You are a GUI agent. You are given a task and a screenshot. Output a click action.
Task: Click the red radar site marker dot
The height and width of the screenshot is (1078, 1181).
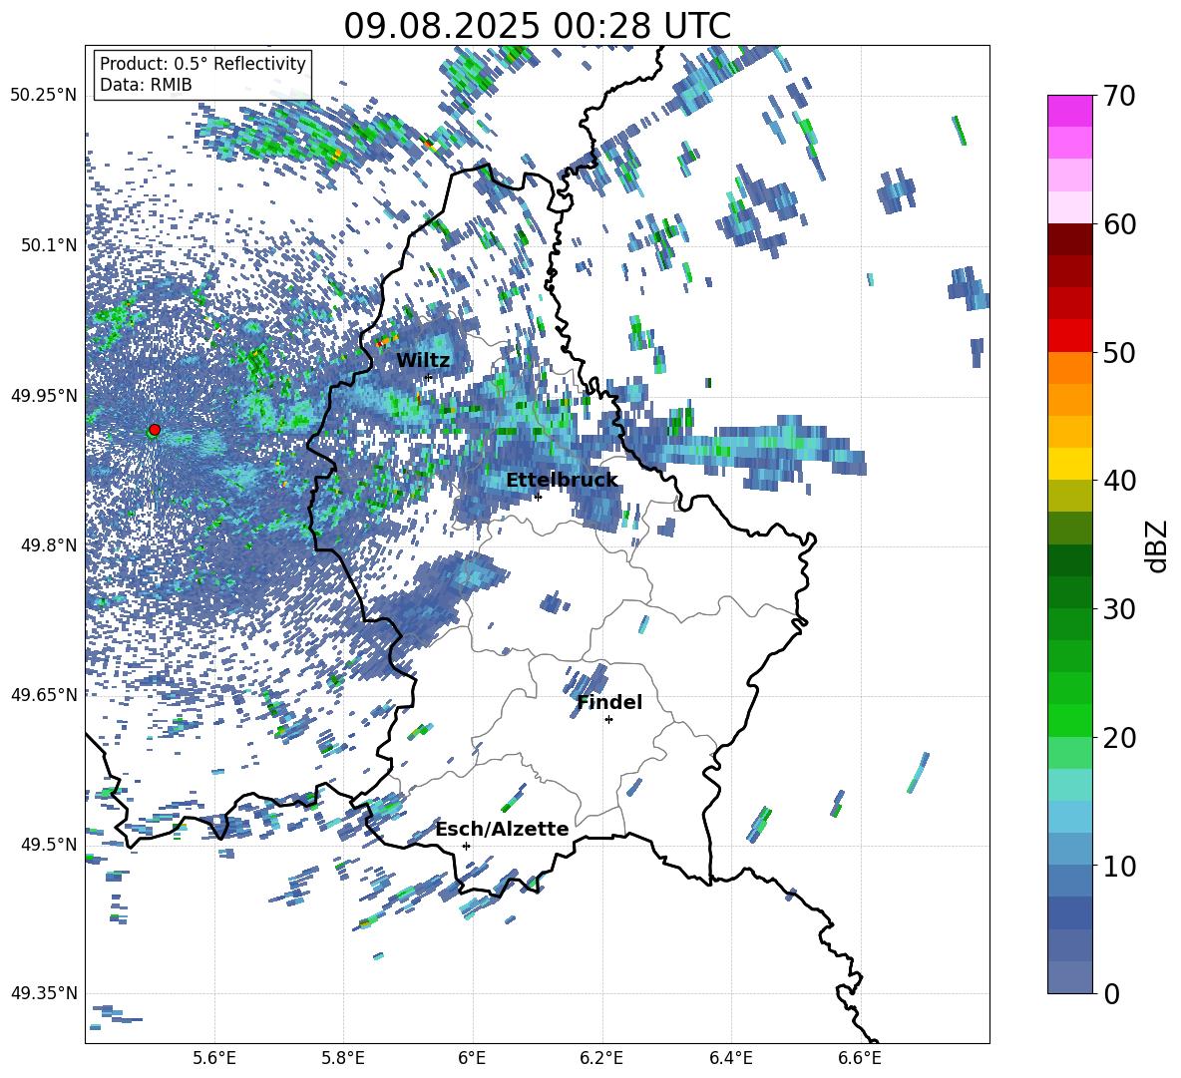coord(155,429)
